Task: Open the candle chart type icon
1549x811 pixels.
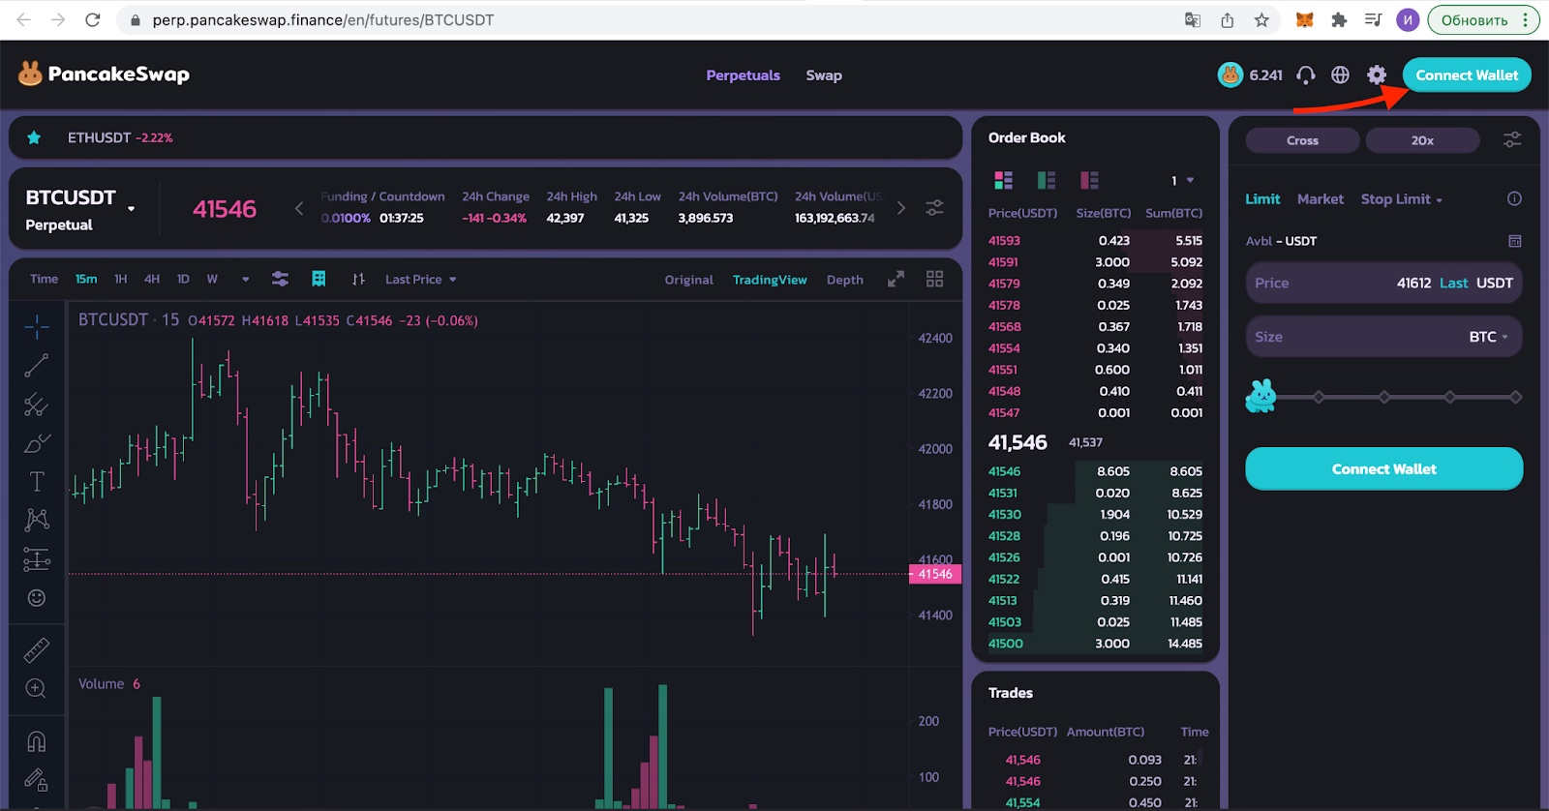Action: (358, 279)
